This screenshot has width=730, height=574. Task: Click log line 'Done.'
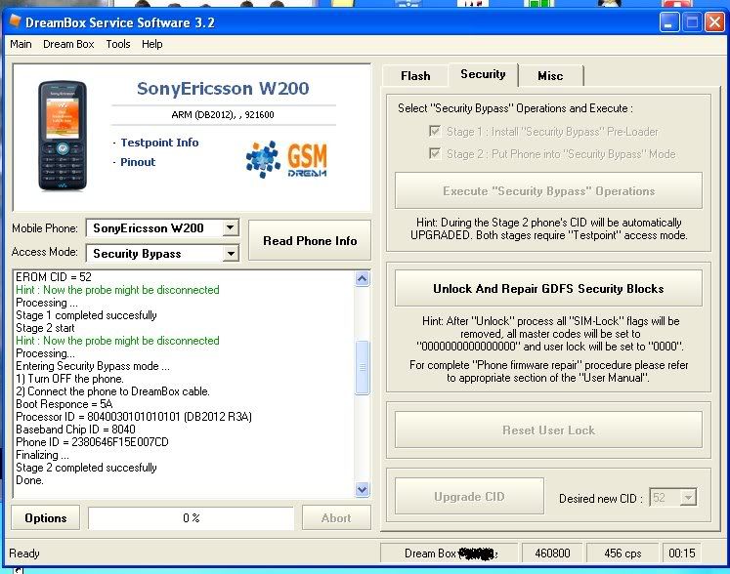[x=29, y=480]
